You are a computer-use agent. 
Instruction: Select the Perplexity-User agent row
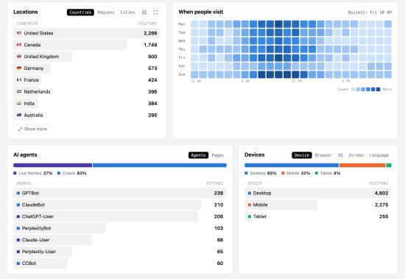tap(120, 251)
